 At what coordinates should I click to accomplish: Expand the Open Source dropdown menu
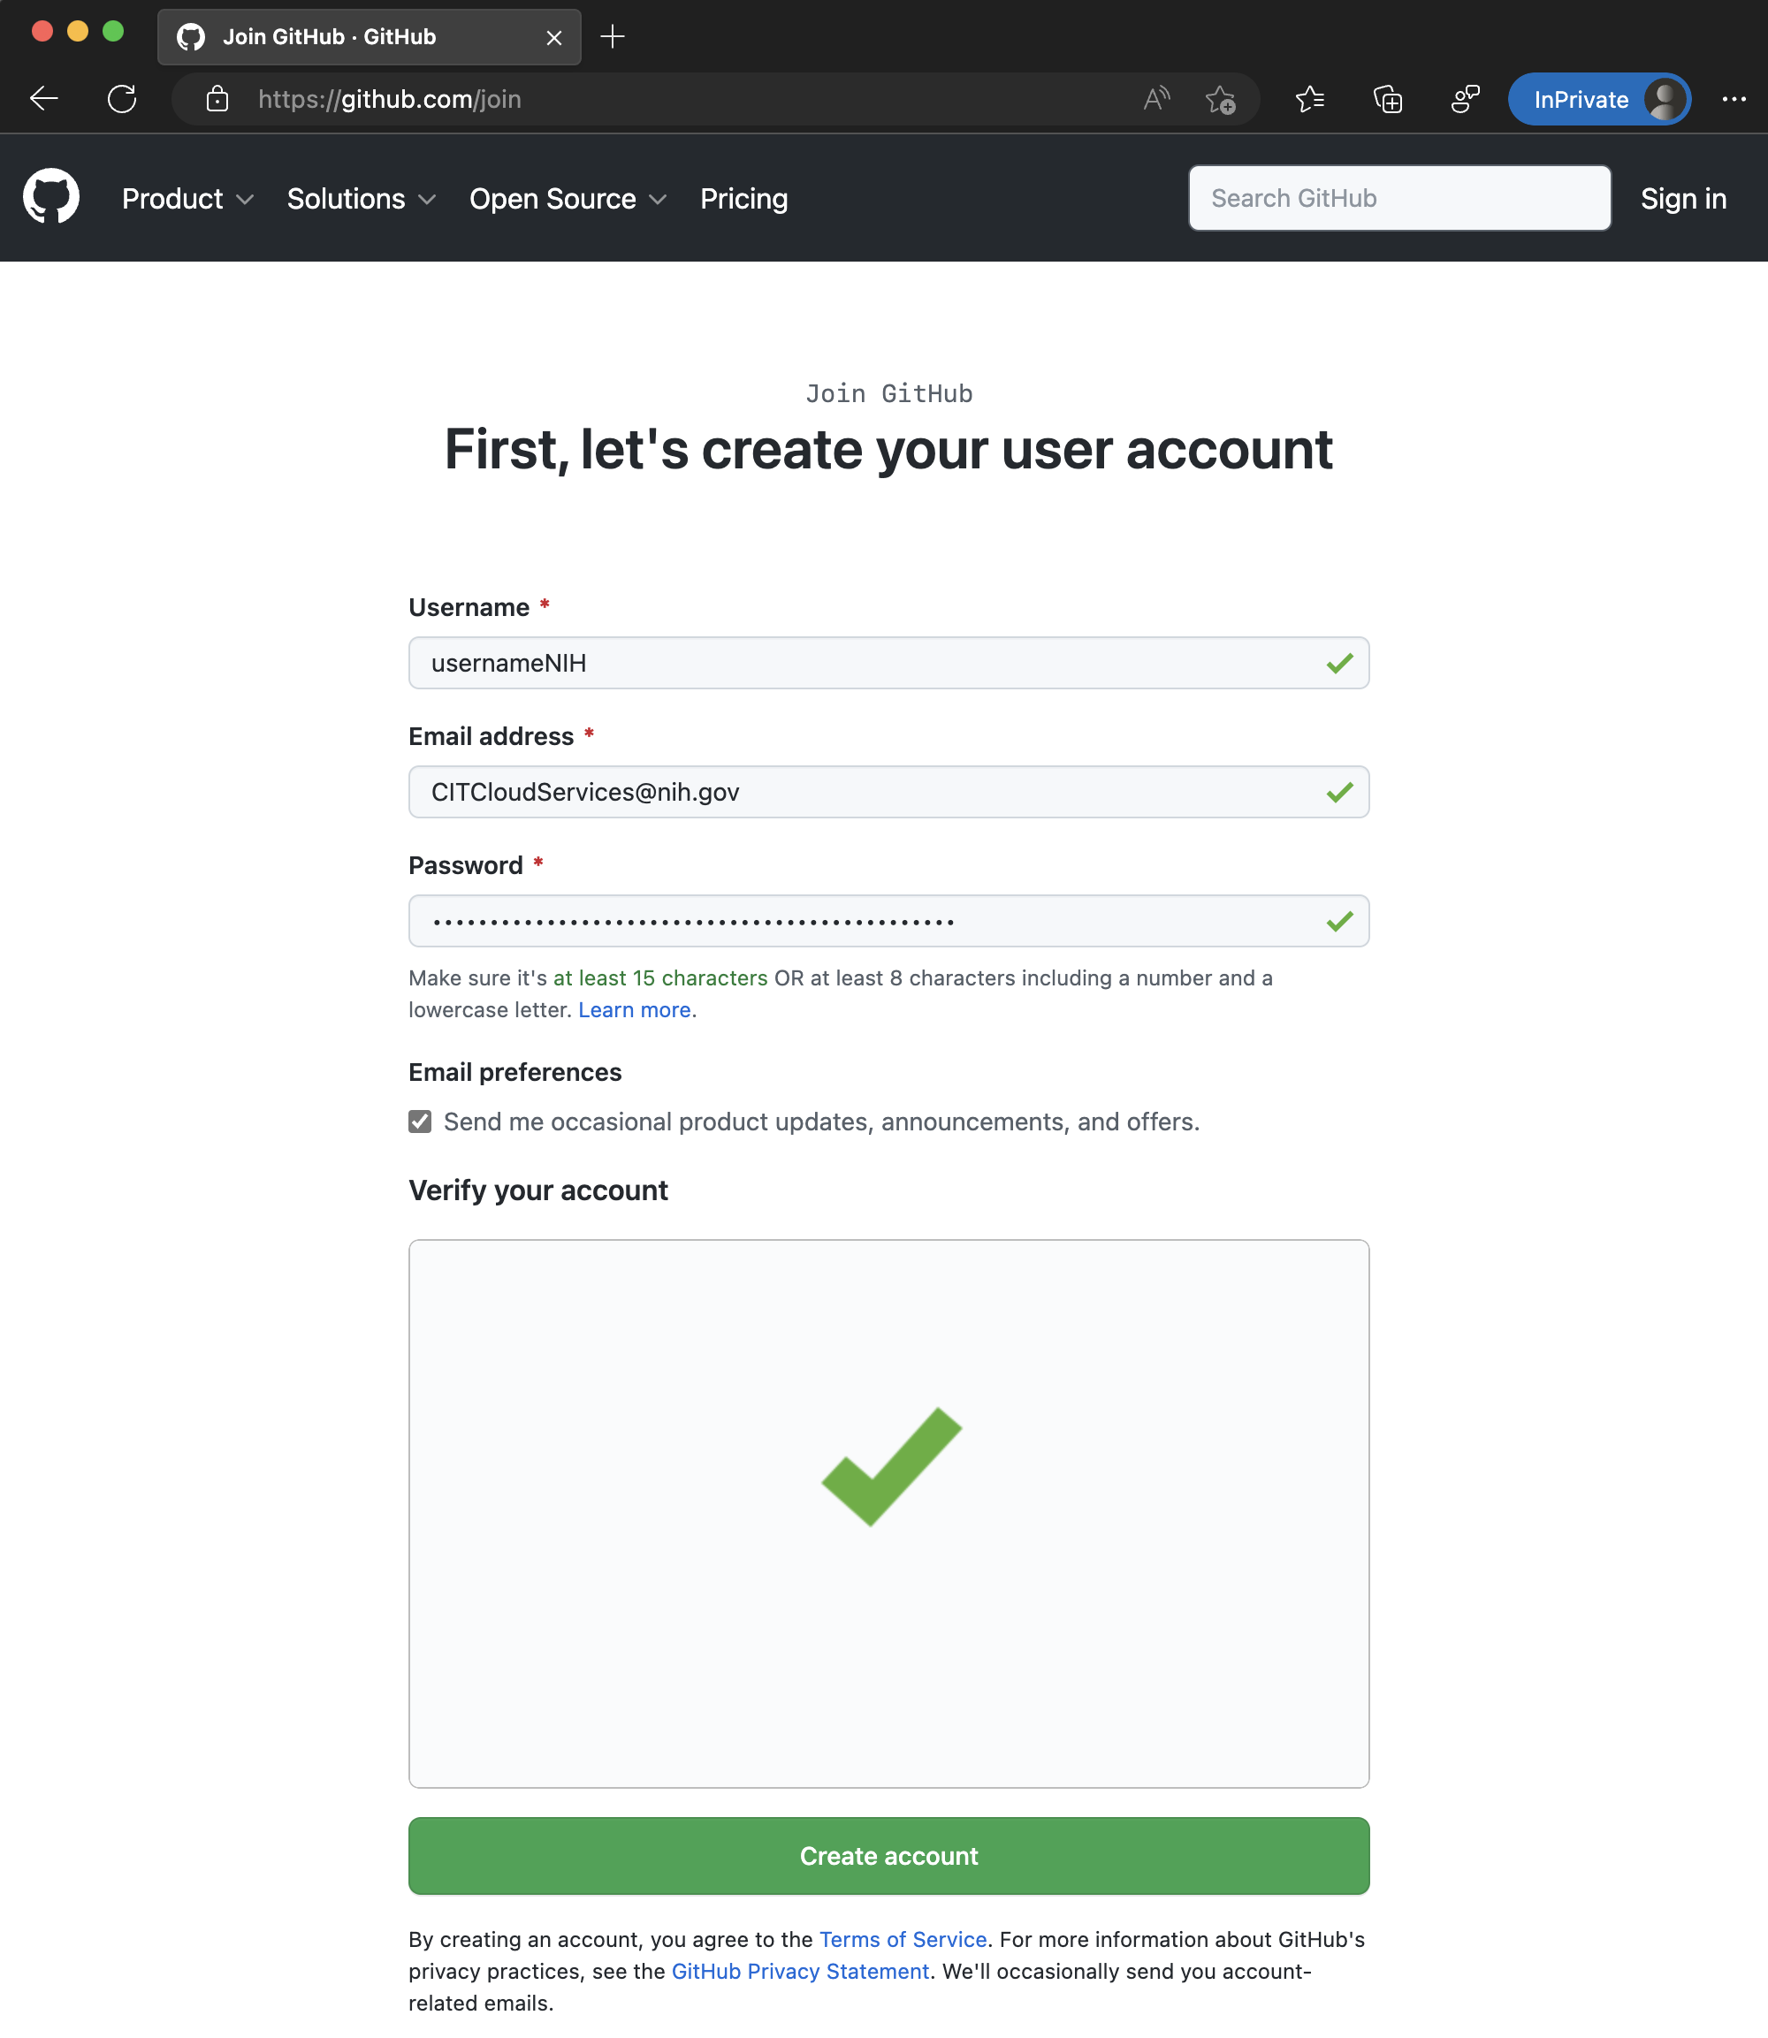tap(568, 198)
